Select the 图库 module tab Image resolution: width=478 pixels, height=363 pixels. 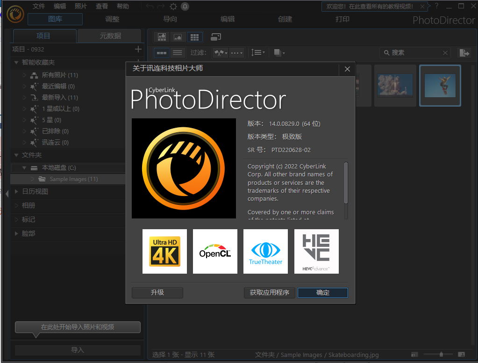pyautogui.click(x=55, y=19)
